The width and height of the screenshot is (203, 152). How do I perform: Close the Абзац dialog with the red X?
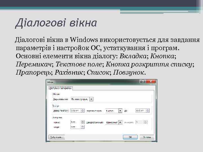coord(151,81)
